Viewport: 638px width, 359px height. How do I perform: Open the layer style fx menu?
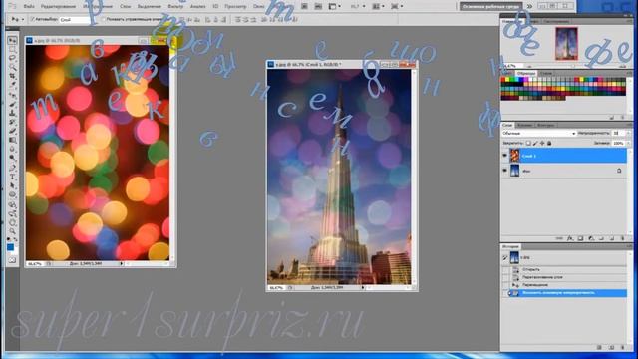click(x=570, y=238)
